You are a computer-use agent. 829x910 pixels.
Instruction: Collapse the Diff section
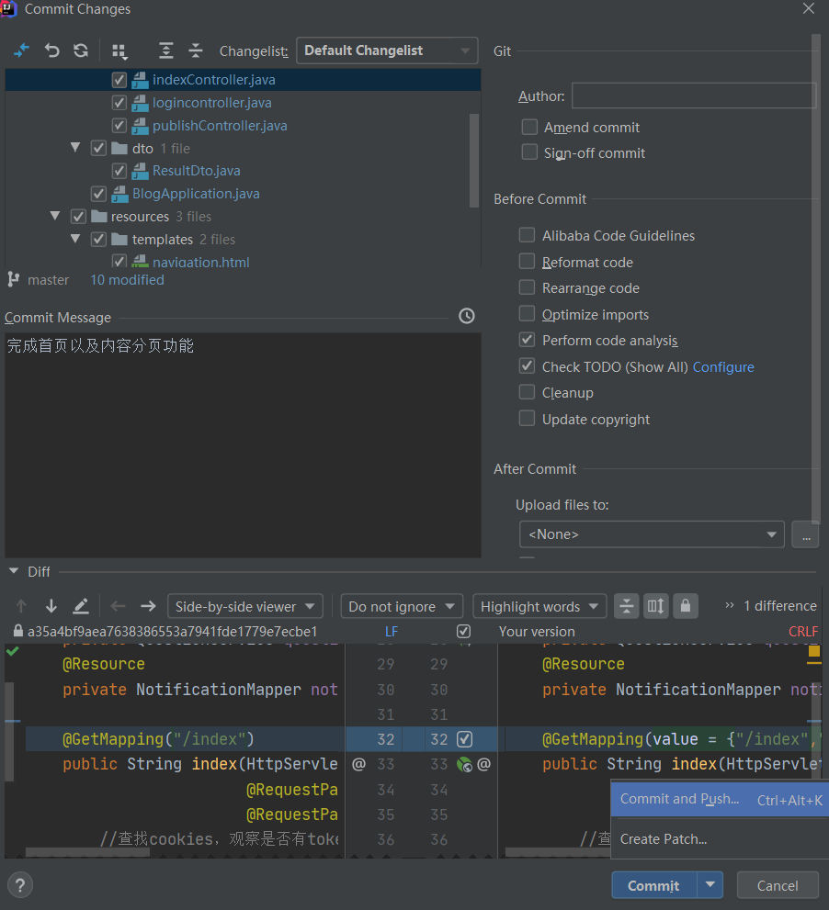click(14, 571)
